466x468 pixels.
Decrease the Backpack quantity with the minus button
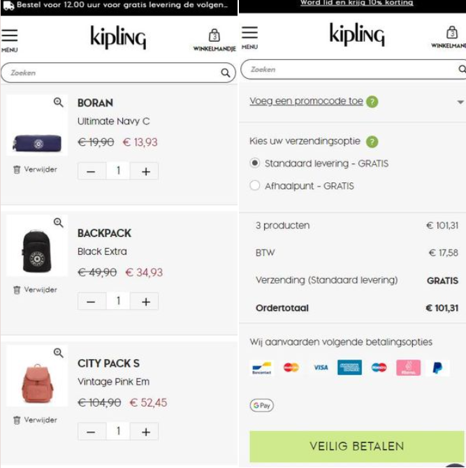[x=91, y=302]
